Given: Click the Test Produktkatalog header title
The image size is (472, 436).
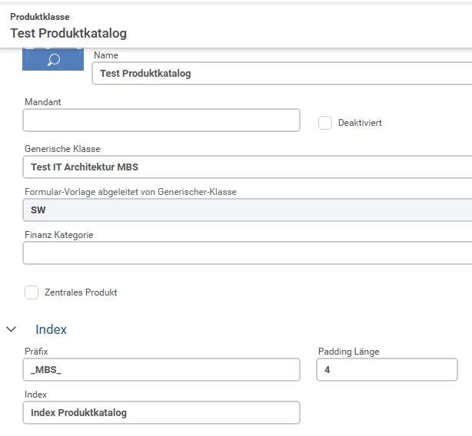Looking at the screenshot, I should point(68,33).
